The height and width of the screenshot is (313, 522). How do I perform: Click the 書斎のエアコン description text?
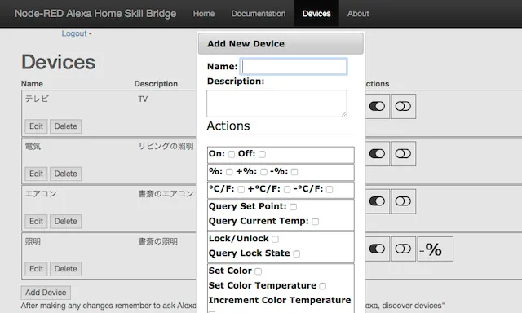(166, 194)
